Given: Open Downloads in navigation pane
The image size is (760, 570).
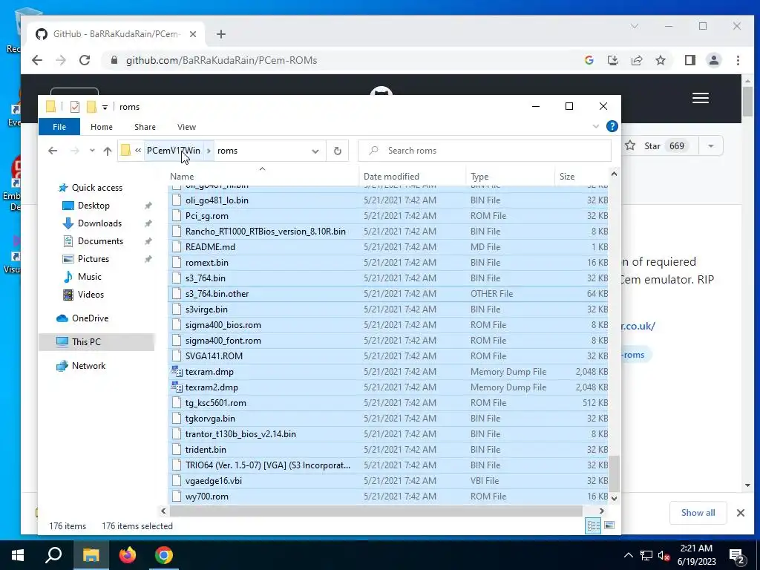Looking at the screenshot, I should point(99,223).
